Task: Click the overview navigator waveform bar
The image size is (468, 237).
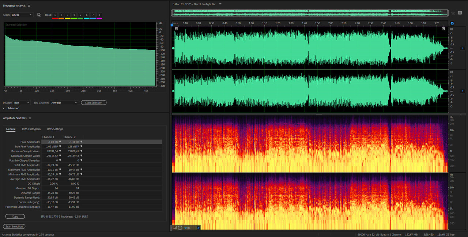Action: [x=309, y=13]
